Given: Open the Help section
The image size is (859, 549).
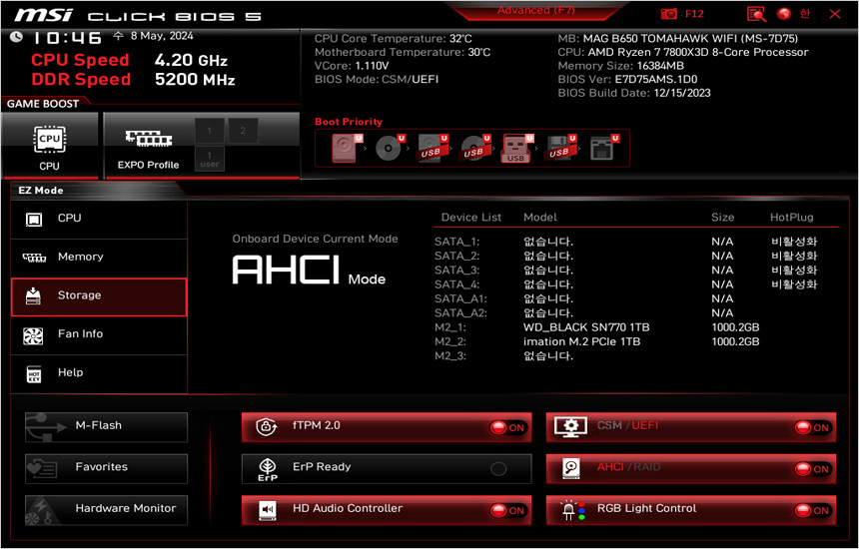Looking at the screenshot, I should click(99, 373).
